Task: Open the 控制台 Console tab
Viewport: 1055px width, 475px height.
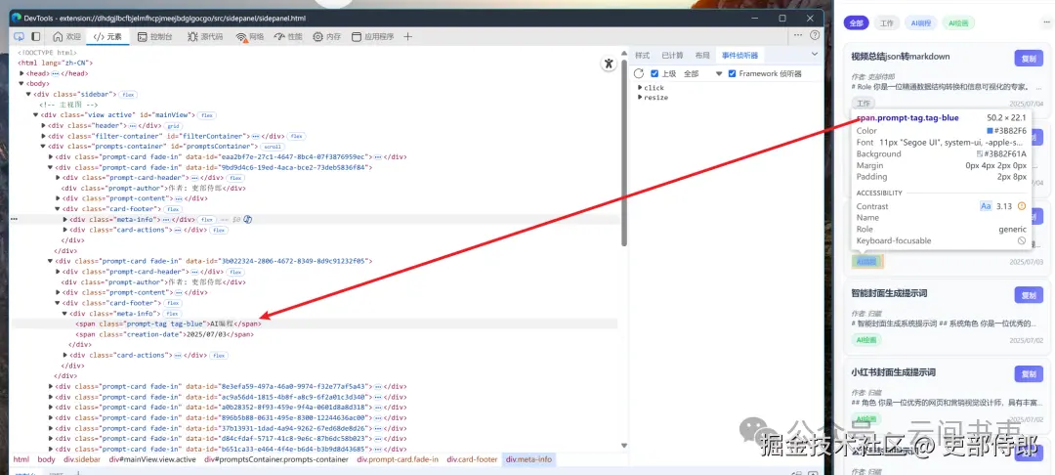Action: 154,36
